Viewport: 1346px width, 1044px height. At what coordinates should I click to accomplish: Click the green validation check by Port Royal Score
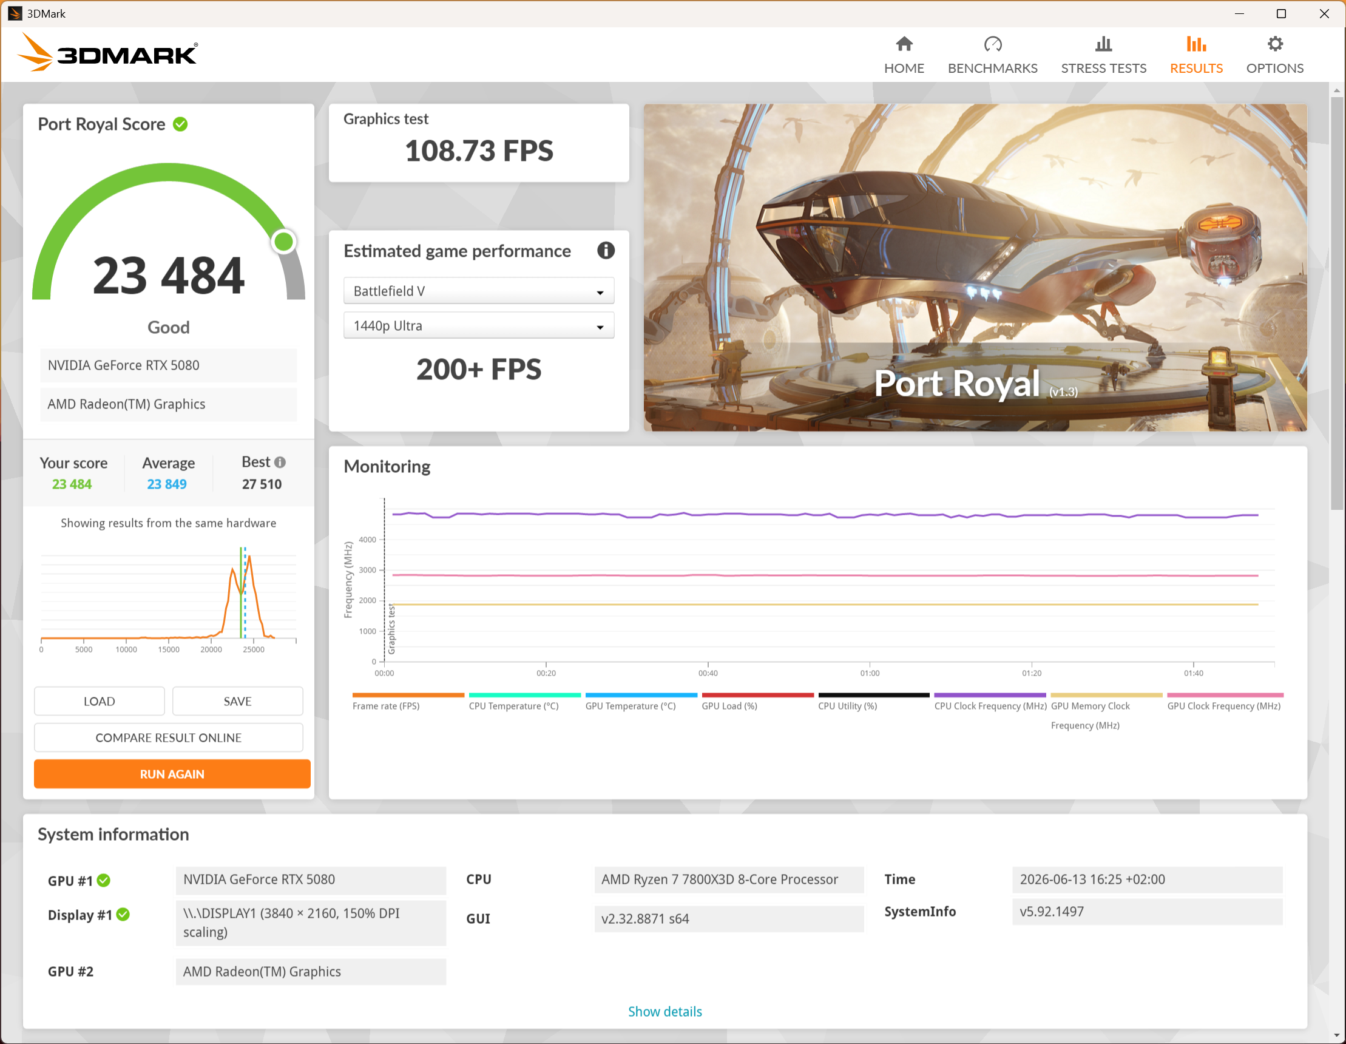[180, 124]
